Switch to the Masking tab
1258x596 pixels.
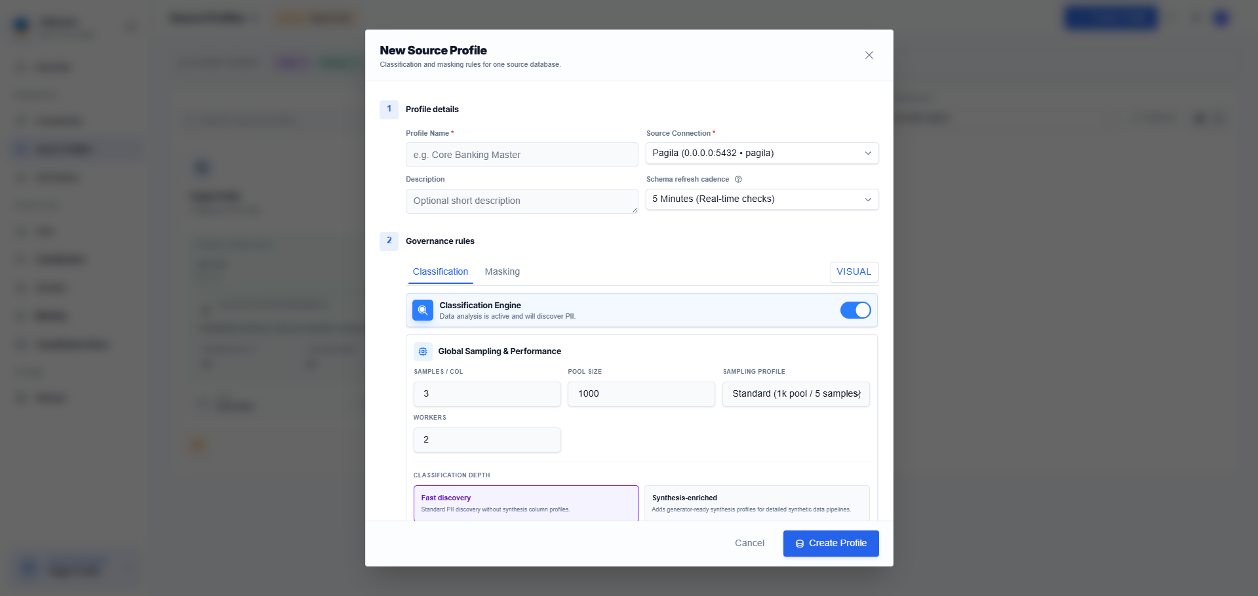(x=502, y=271)
